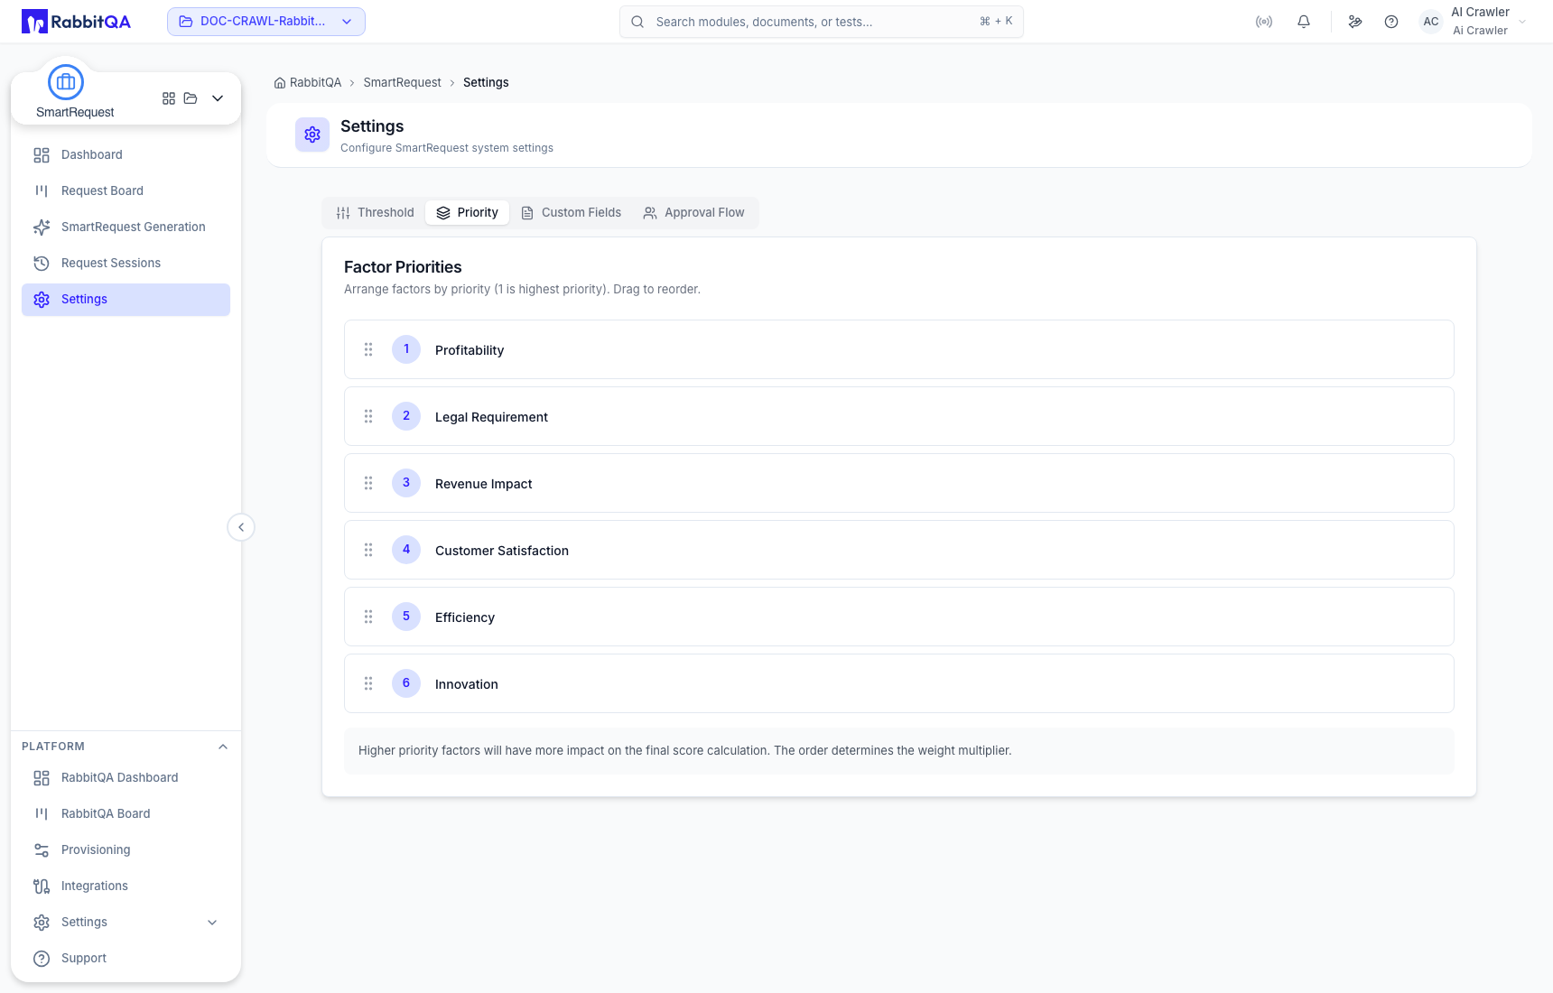This screenshot has width=1553, height=993.
Task: Collapse the PLATFORM section
Action: click(223, 747)
